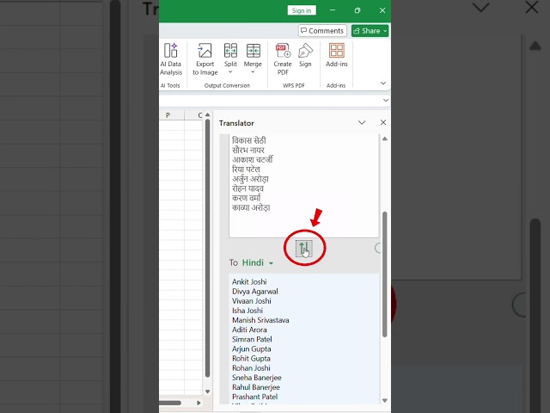Expand the Split dropdown arrow
The width and height of the screenshot is (550, 413).
point(230,72)
